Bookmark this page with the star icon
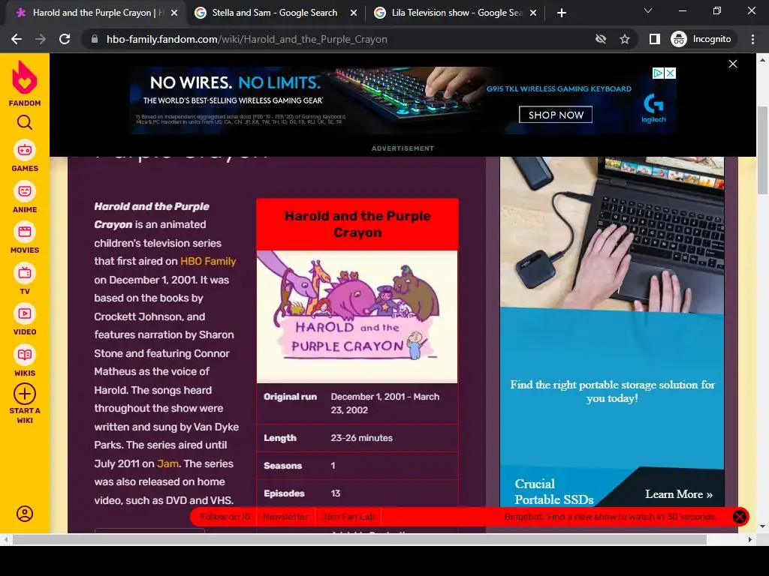 [x=624, y=39]
